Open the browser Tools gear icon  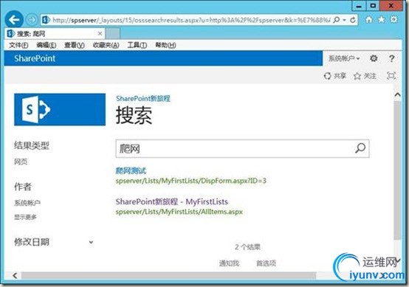coord(394,19)
